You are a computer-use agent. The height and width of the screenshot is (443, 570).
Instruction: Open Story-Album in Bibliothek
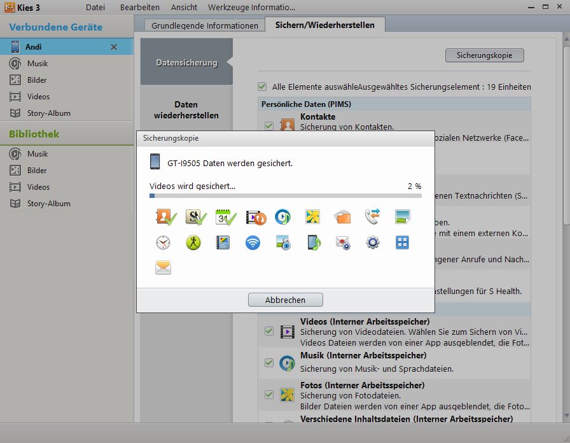click(67, 204)
